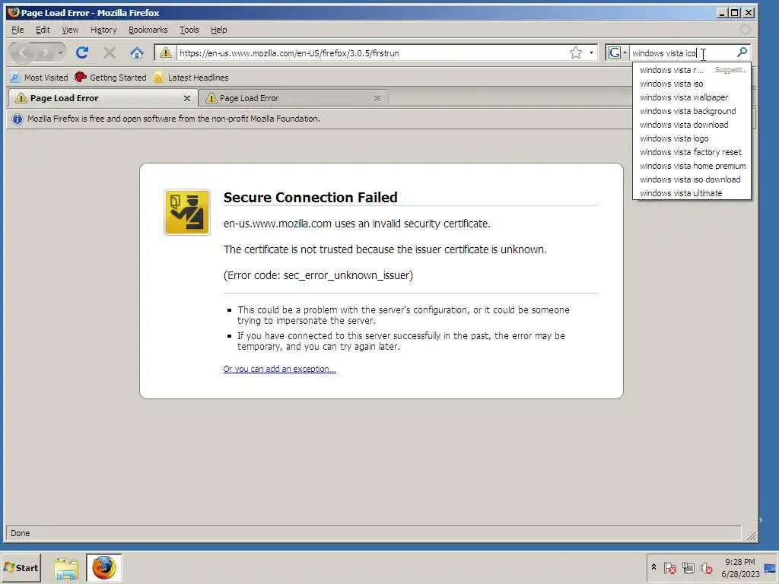Open the Bookmarks menu
The width and height of the screenshot is (779, 584).
coord(148,30)
